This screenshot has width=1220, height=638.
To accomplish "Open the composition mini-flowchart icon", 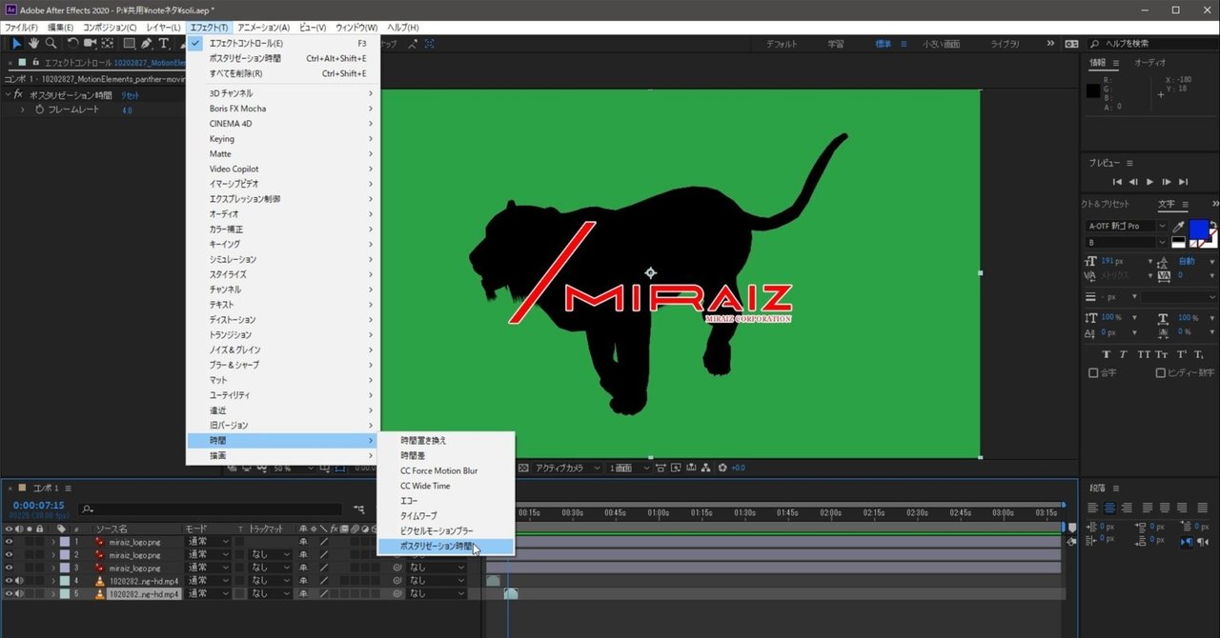I will click(358, 510).
